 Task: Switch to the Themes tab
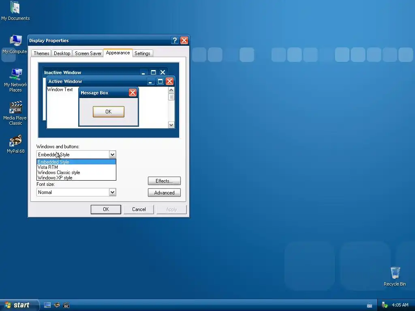tap(41, 53)
